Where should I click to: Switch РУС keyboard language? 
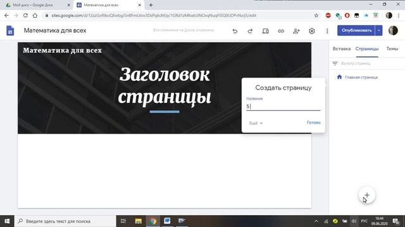(x=364, y=221)
